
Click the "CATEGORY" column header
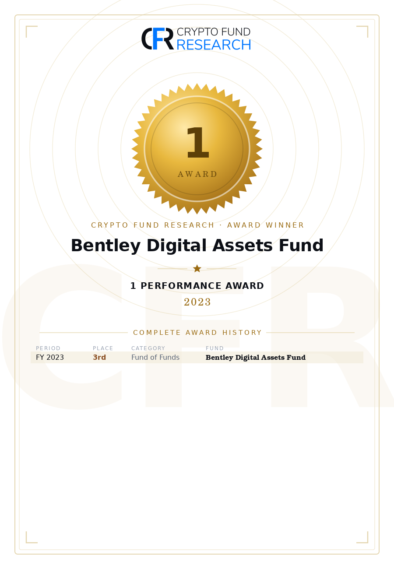tap(148, 348)
